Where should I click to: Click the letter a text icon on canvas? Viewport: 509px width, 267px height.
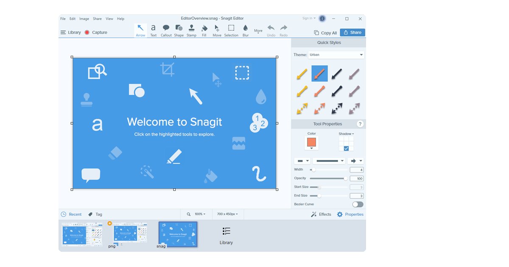tap(97, 125)
